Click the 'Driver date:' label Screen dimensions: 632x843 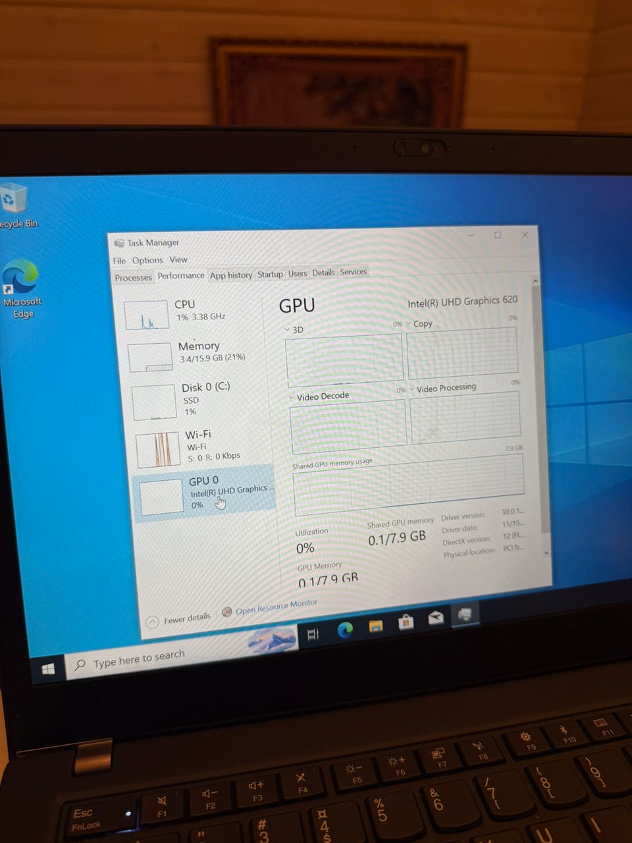tap(460, 530)
